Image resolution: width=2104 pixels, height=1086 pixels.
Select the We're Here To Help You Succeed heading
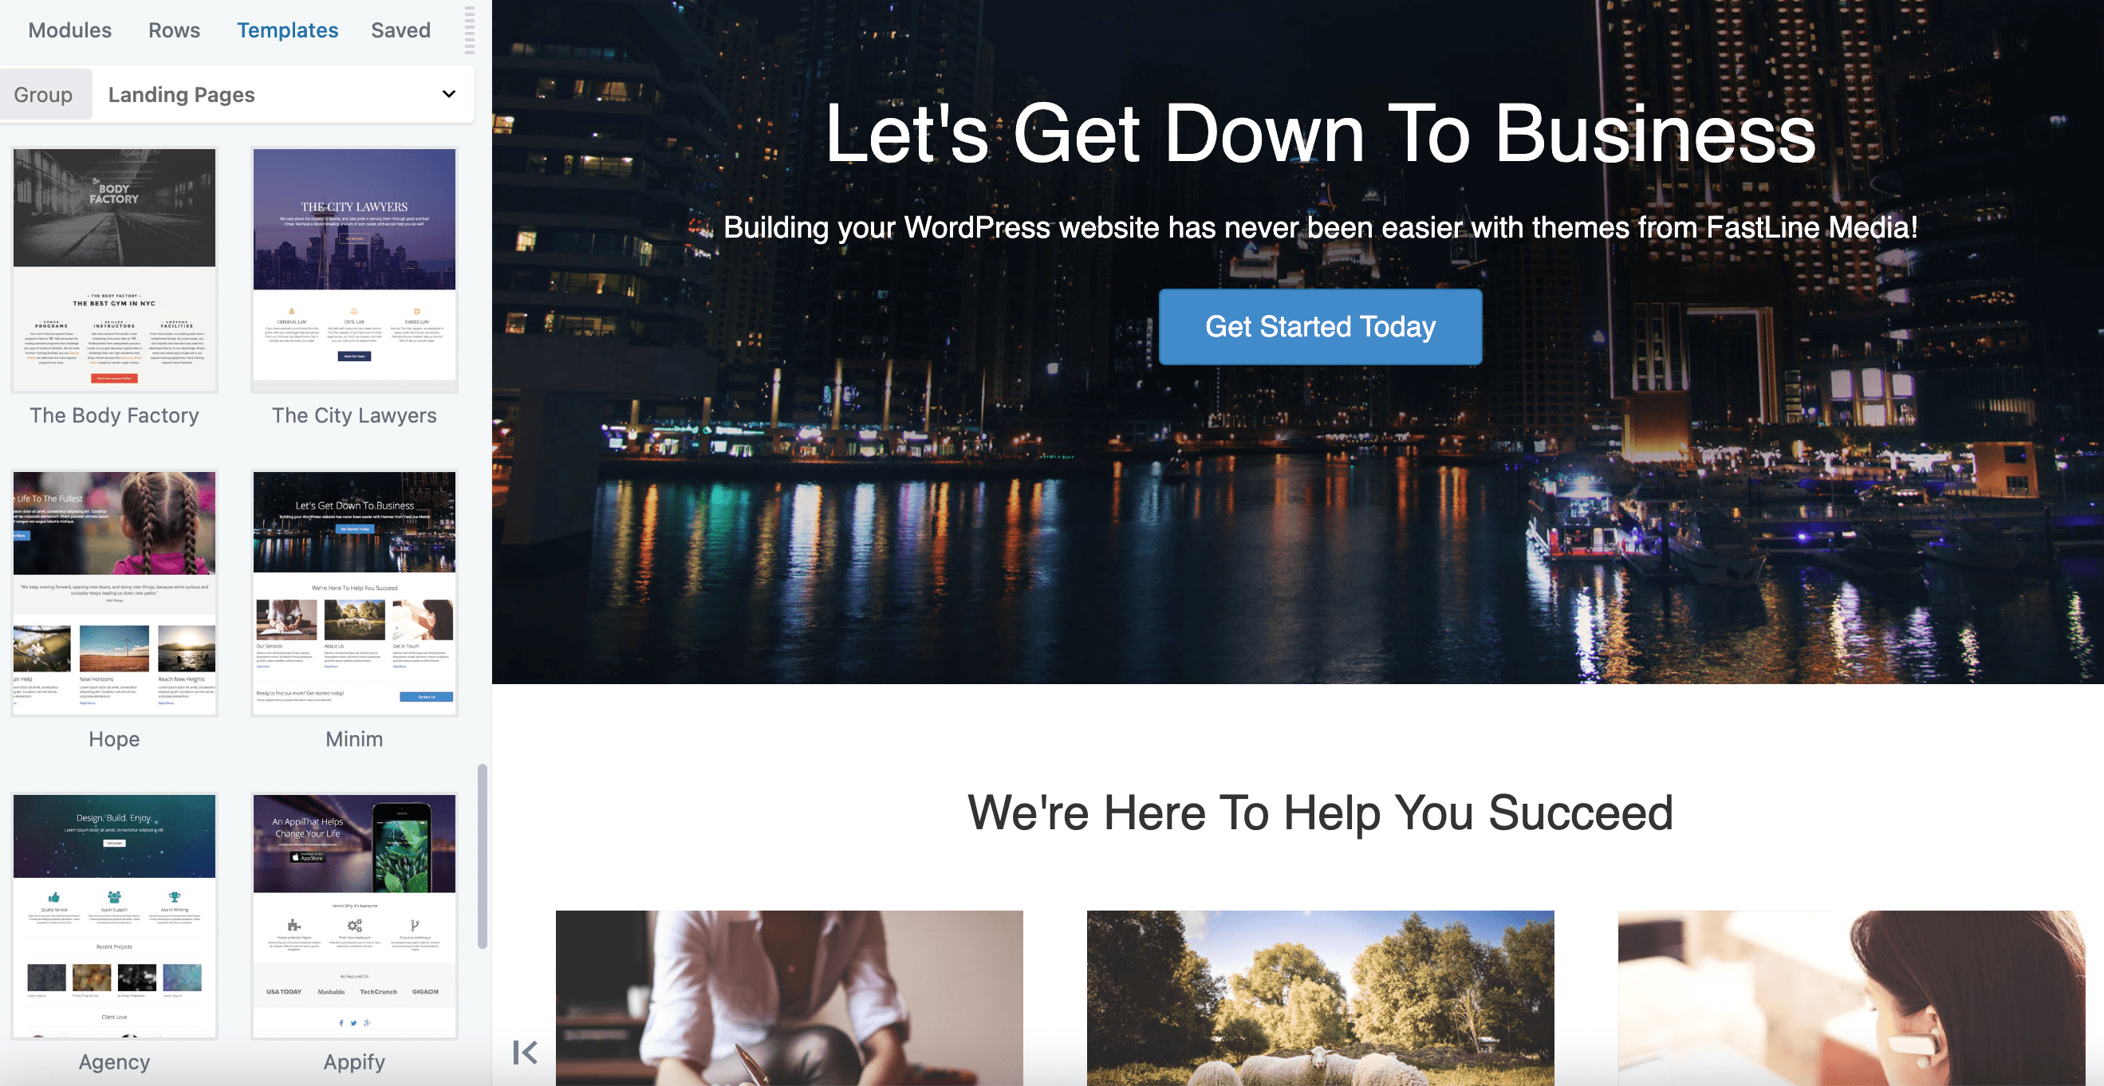pos(1320,813)
